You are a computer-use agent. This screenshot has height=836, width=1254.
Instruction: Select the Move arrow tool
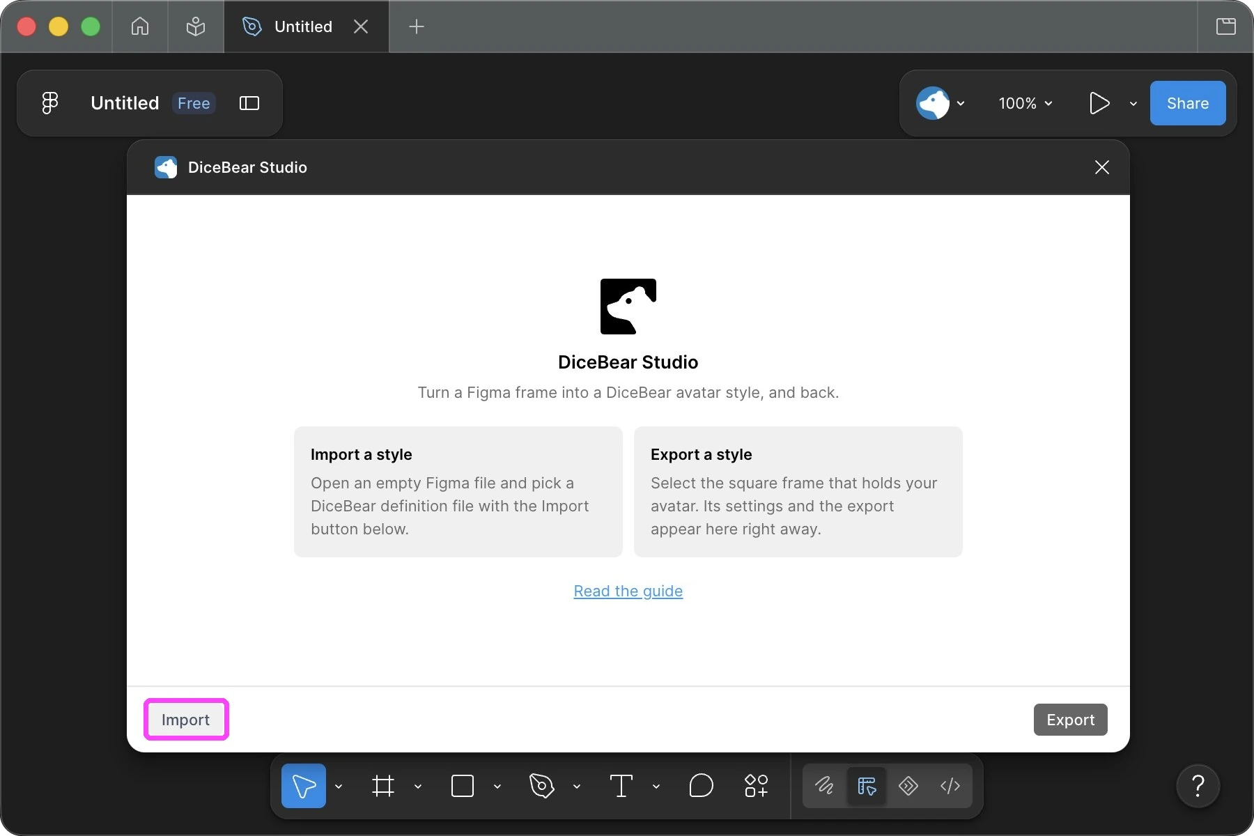tap(304, 786)
